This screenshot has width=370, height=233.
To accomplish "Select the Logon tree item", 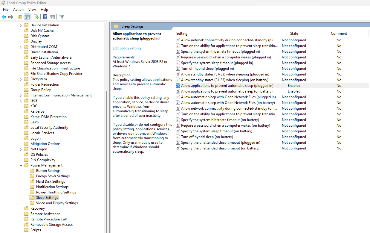I will (36, 138).
